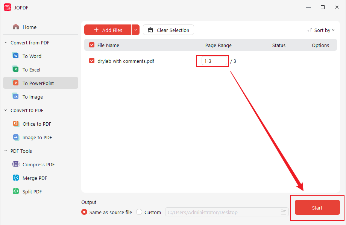This screenshot has width=346, height=225.
Task: Select the To Excel conversion icon
Action: 15,69
